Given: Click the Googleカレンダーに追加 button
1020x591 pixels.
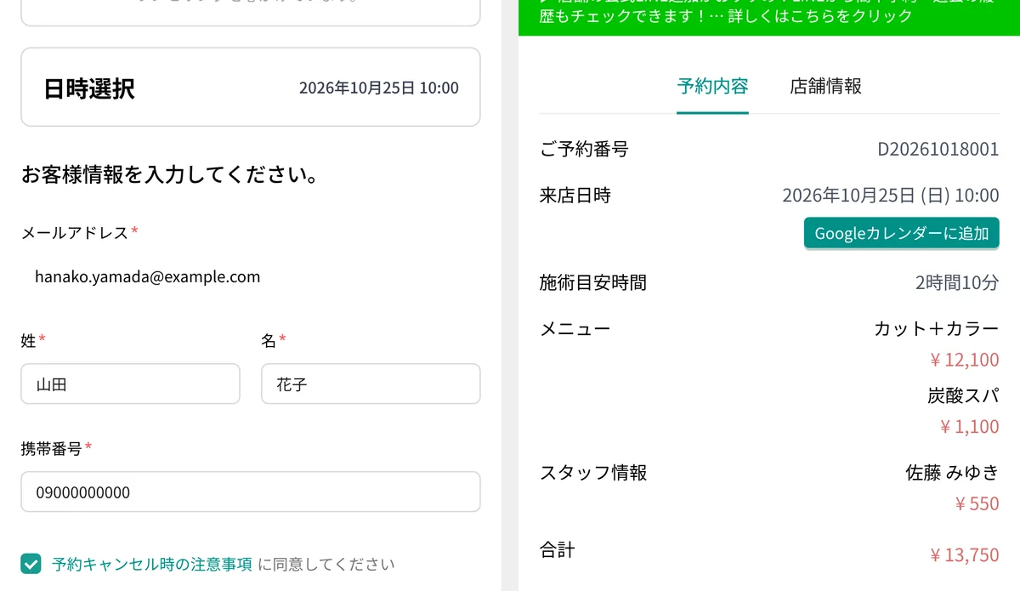Looking at the screenshot, I should pyautogui.click(x=902, y=233).
